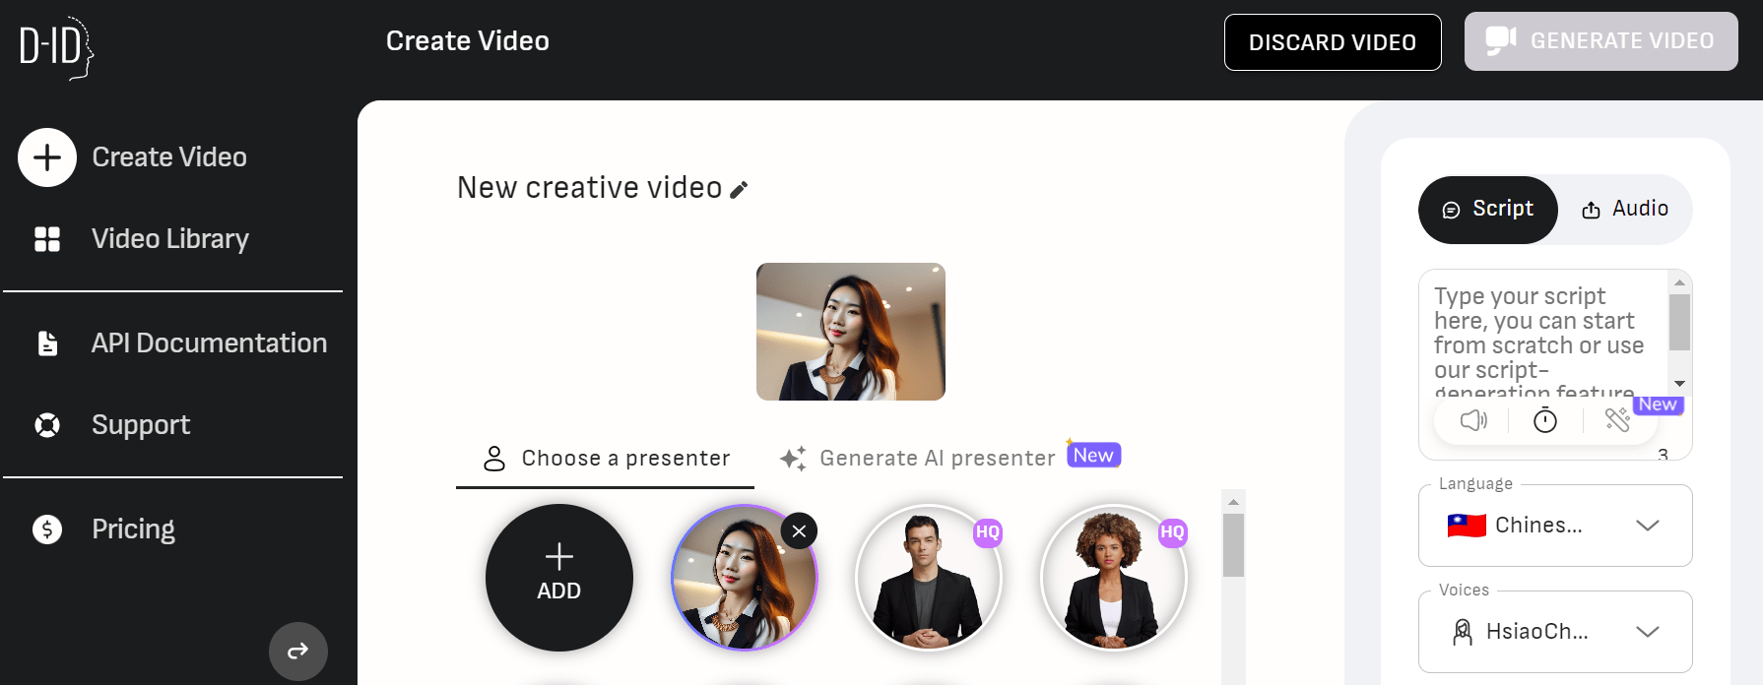Click the GENERATE VIDEO button
Viewport: 1763px width, 685px height.
click(1600, 41)
